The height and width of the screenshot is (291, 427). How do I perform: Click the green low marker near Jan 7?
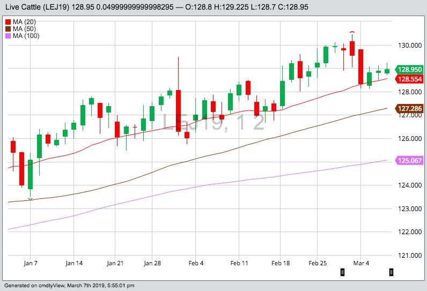point(30,199)
